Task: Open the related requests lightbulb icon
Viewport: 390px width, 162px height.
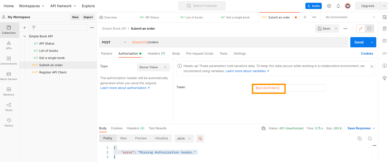Action: (x=385, y=78)
